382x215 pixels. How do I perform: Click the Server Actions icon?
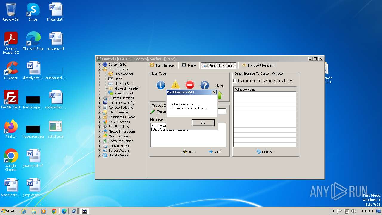click(x=105, y=150)
